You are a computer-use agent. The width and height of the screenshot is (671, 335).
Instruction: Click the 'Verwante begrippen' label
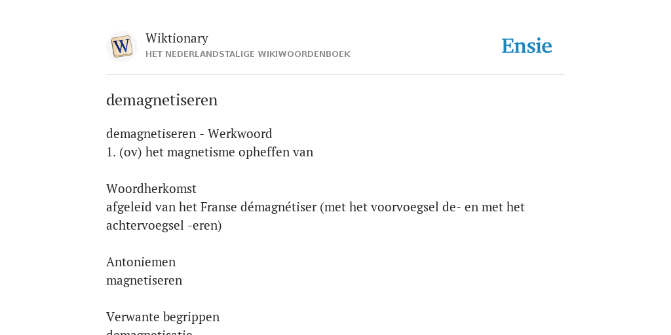tap(163, 317)
